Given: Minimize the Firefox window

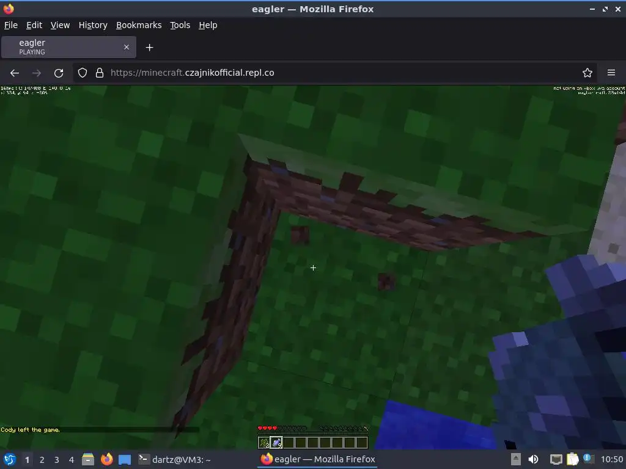Looking at the screenshot, I should coord(592,9).
